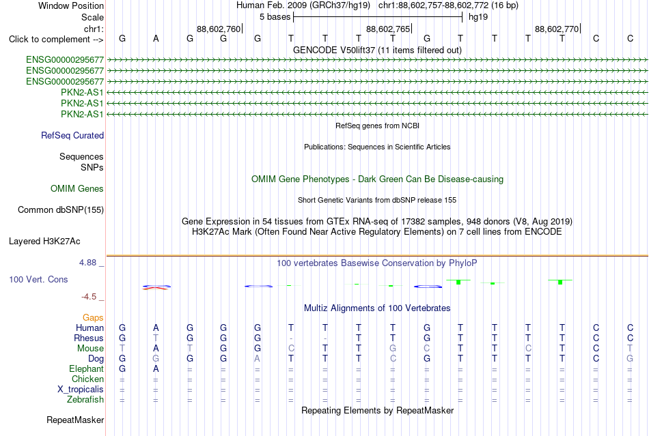Click '100 vertebrates Basewise Conservation by PhyloP'
This screenshot has width=649, height=436.
[377, 263]
